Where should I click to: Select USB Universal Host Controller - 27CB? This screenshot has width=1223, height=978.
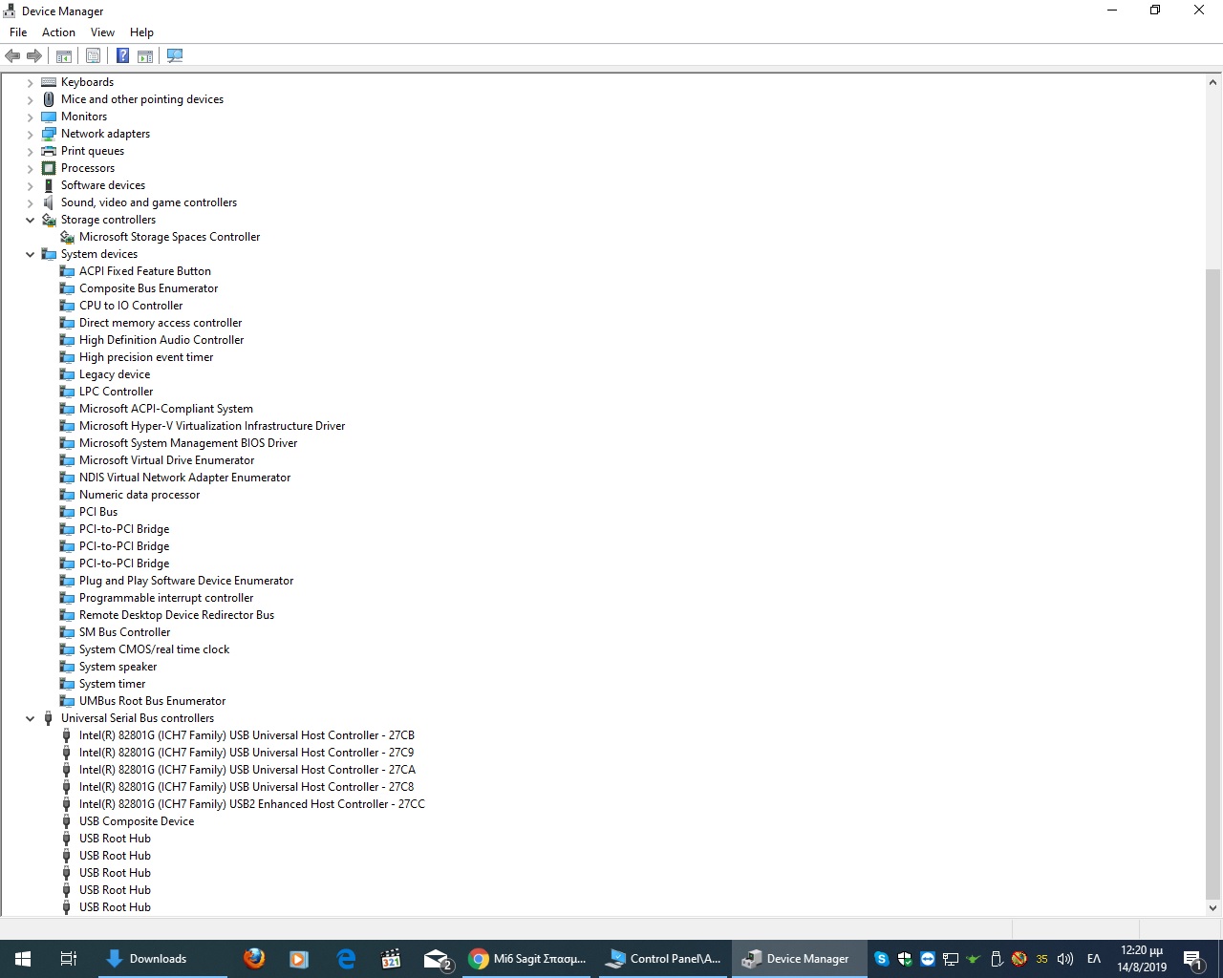coord(247,735)
